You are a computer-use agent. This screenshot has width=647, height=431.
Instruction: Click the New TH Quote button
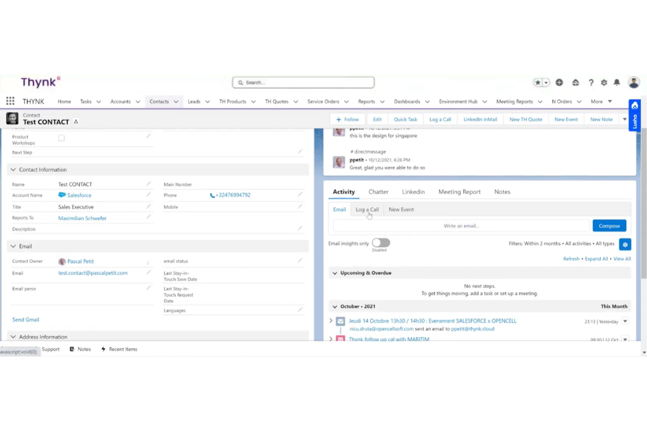[x=525, y=119]
